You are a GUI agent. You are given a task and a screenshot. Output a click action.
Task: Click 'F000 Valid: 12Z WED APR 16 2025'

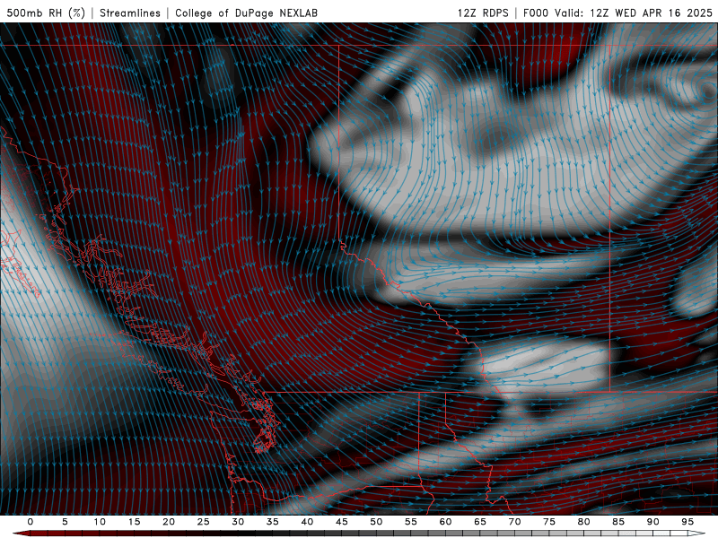617,13
